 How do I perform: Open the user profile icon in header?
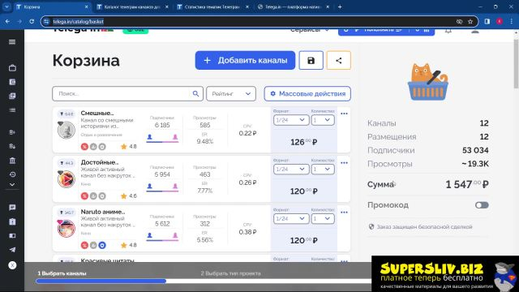[x=475, y=31]
